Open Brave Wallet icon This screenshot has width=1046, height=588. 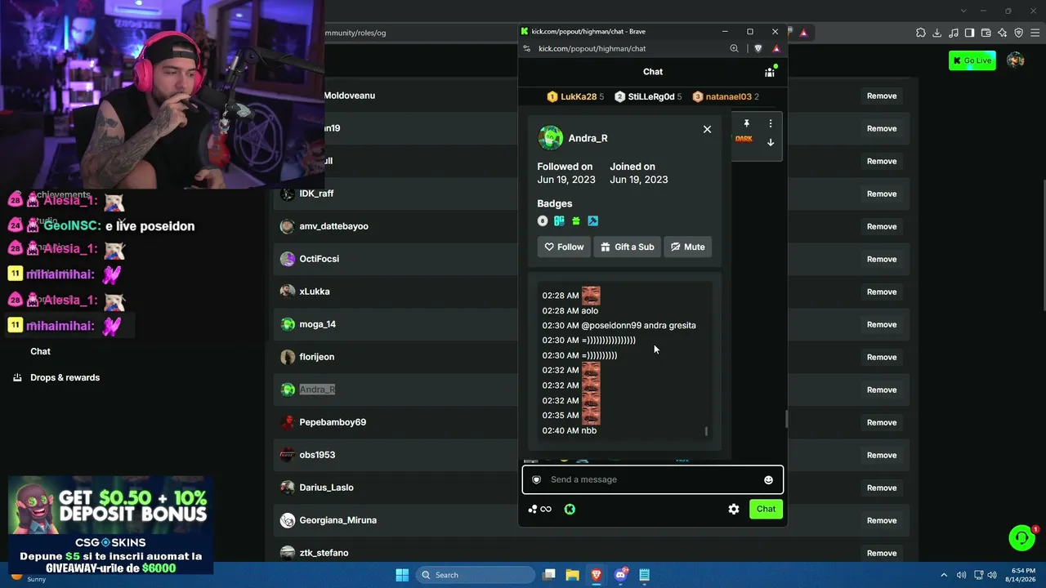tap(986, 33)
